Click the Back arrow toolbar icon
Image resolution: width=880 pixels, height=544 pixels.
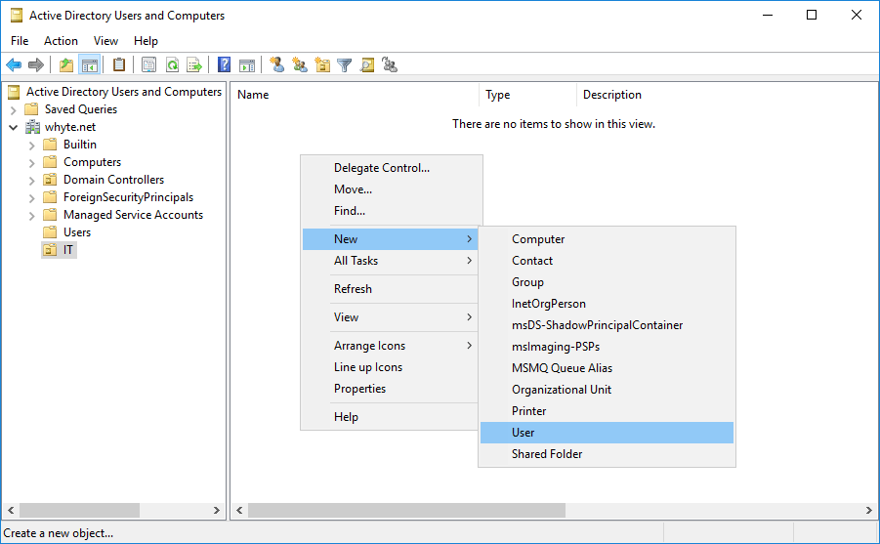(x=14, y=65)
